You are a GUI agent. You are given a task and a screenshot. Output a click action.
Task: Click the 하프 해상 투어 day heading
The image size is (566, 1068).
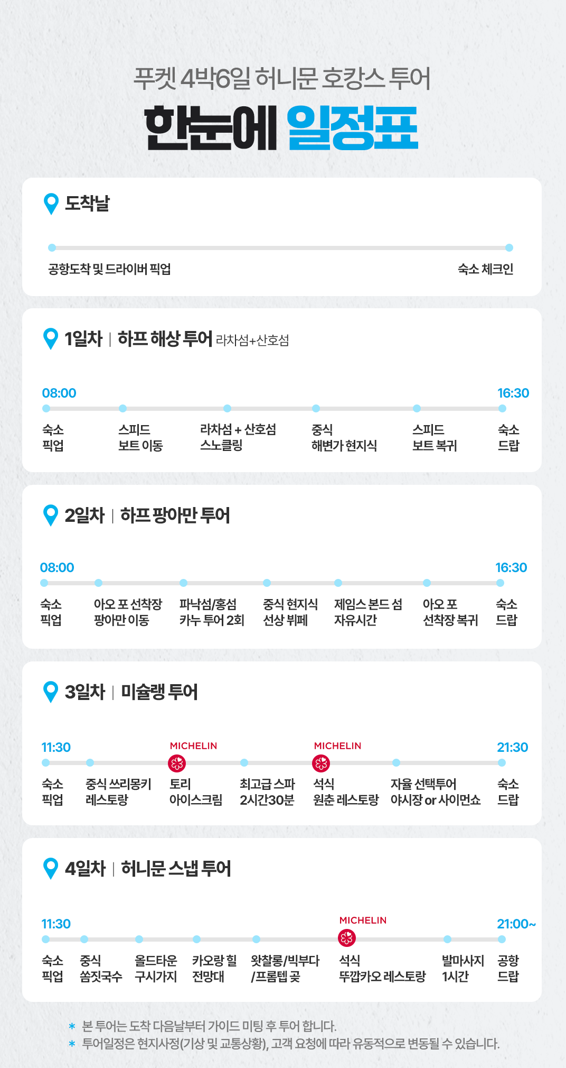165,338
